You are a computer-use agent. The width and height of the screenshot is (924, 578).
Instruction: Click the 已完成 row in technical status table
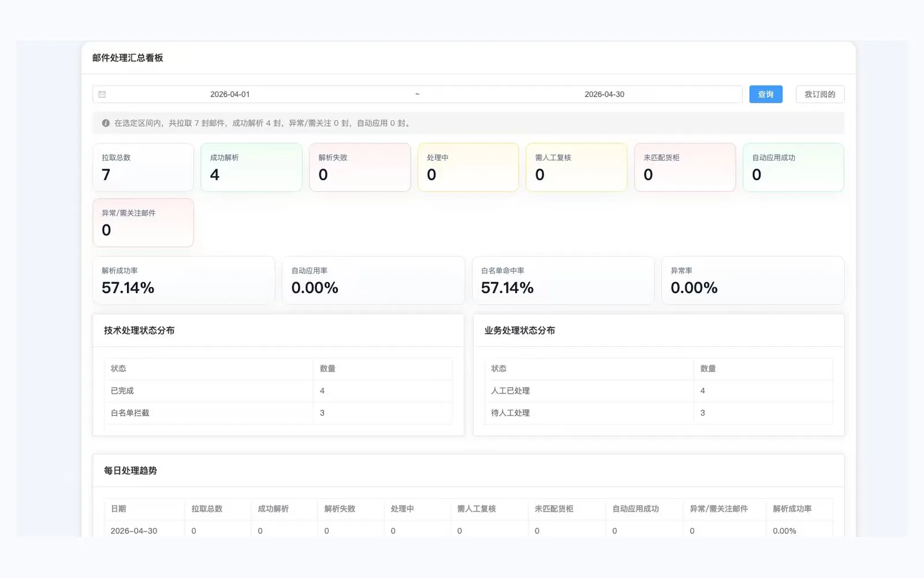point(278,391)
